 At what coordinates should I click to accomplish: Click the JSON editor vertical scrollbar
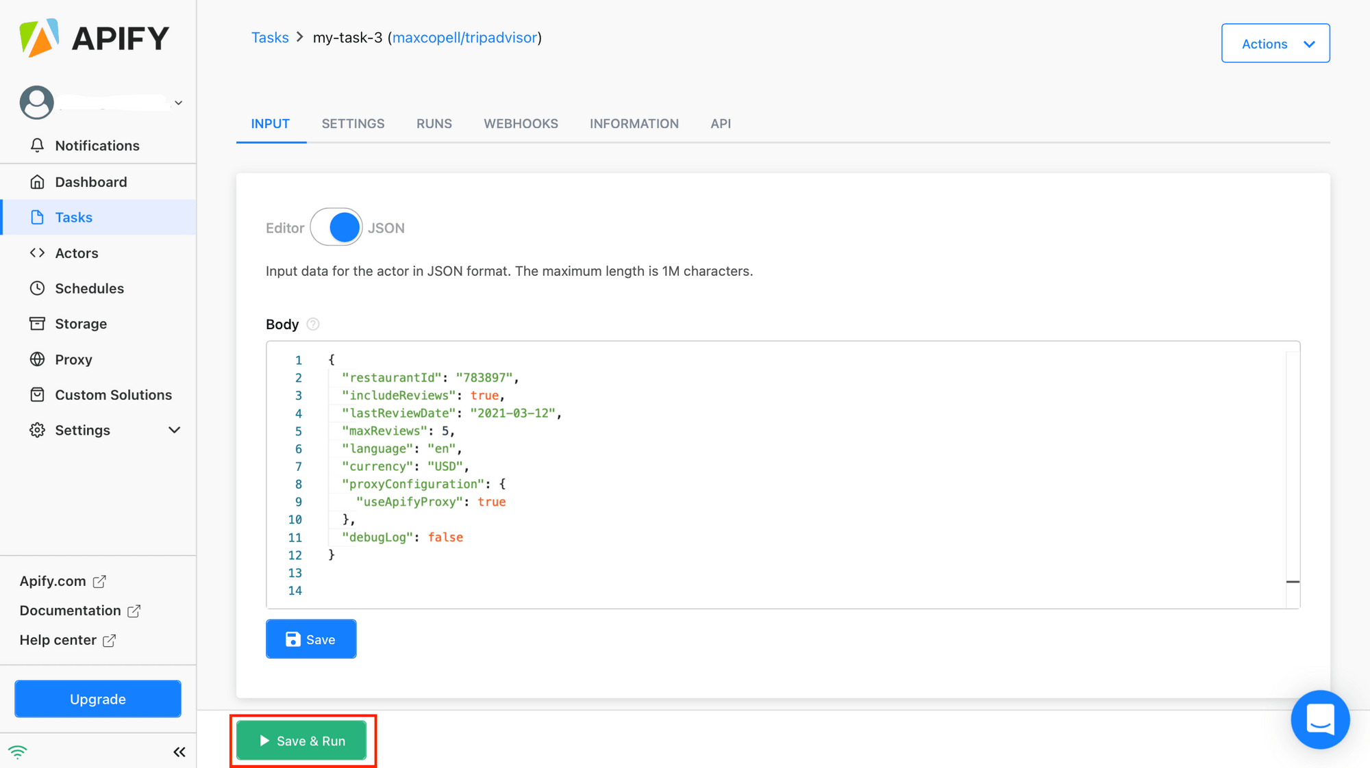point(1293,479)
